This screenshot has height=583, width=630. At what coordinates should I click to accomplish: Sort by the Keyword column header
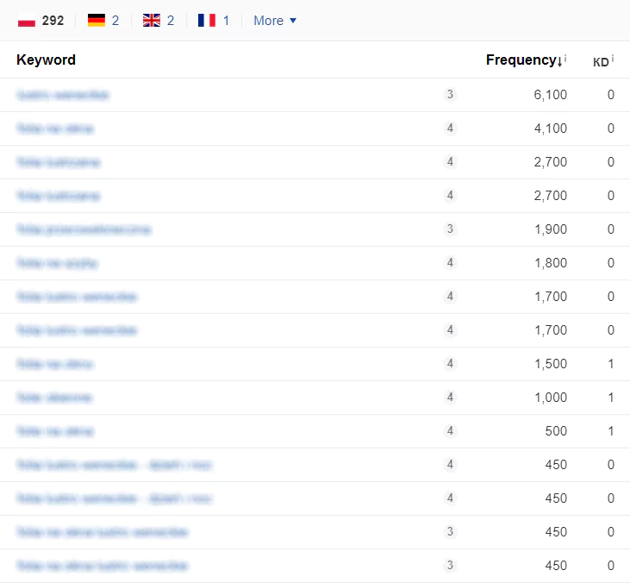click(46, 60)
